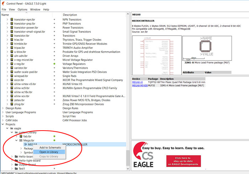This screenshot has height=174, width=249.
Task: Toggle the in-use dot for Test1 project
Action: (54, 168)
